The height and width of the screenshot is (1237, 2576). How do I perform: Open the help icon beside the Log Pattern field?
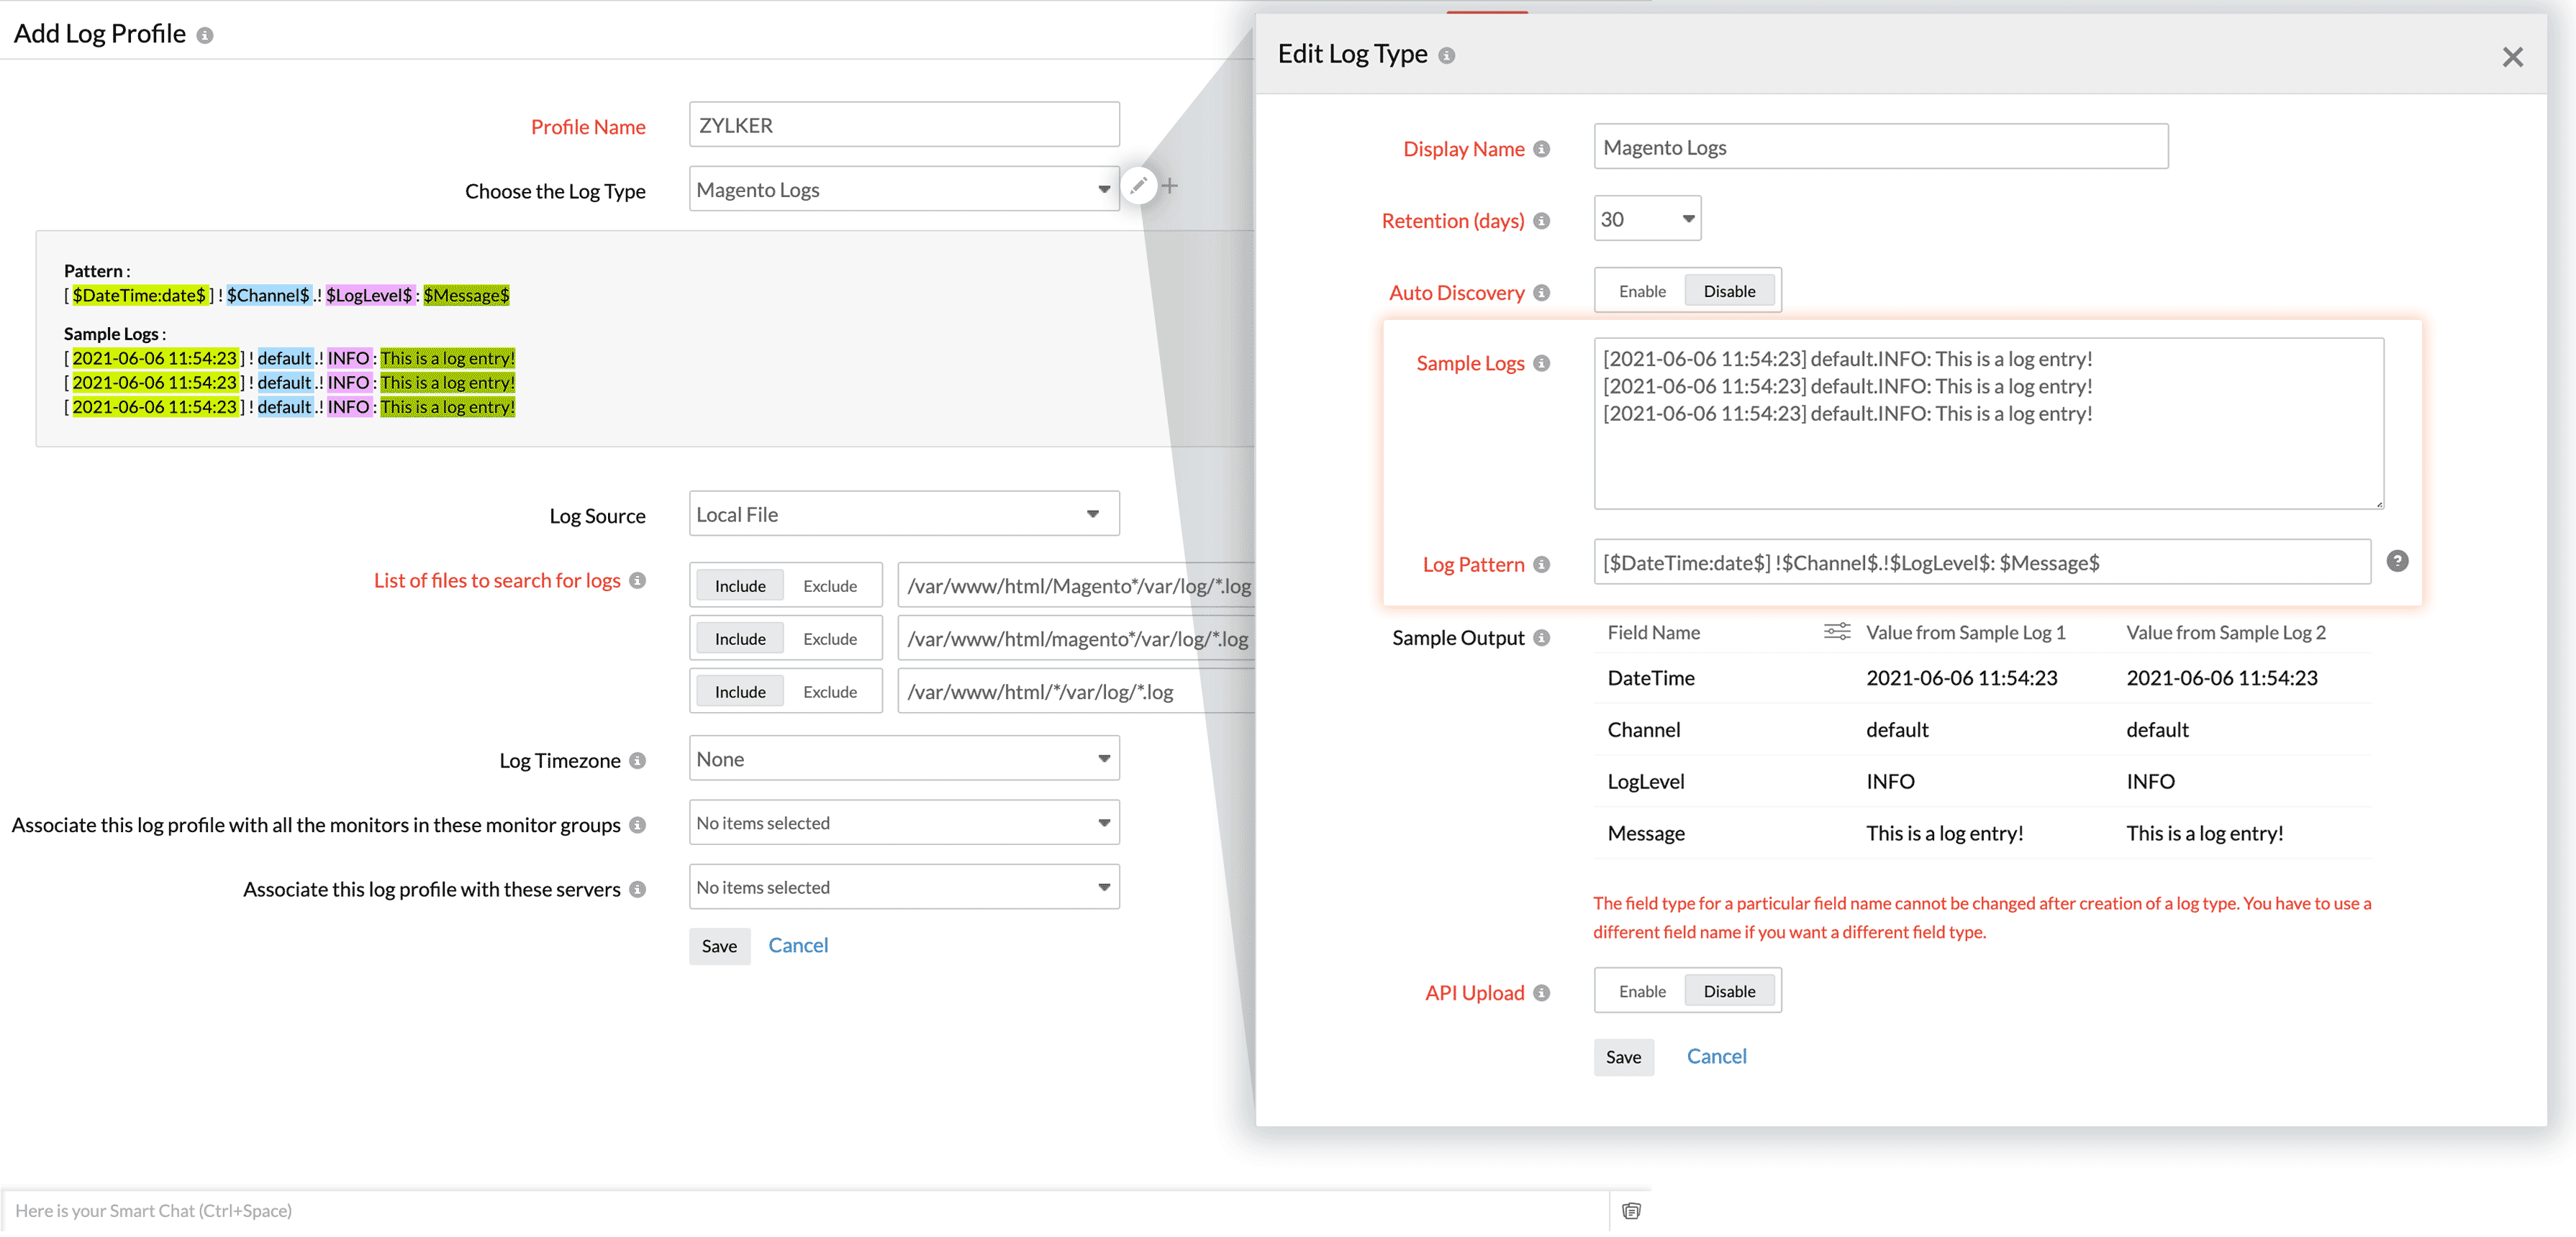point(2397,562)
